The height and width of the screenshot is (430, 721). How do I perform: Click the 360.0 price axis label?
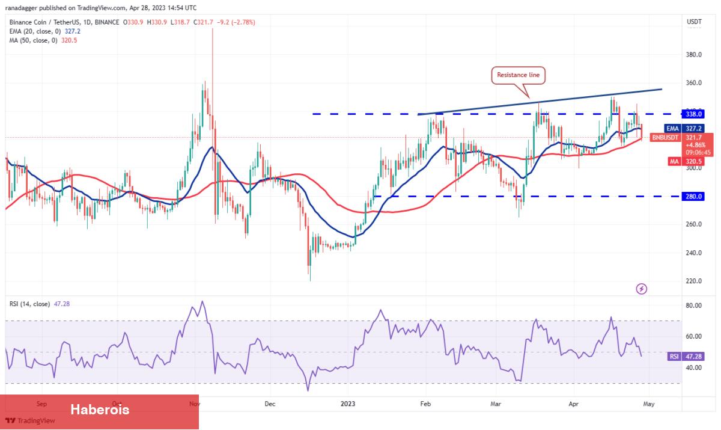(x=695, y=83)
